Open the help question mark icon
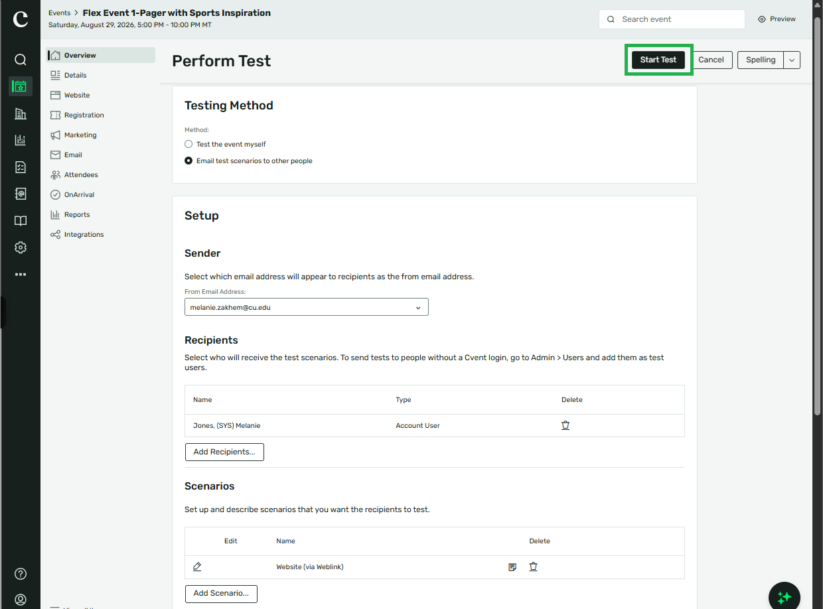The height and width of the screenshot is (609, 823). point(21,574)
